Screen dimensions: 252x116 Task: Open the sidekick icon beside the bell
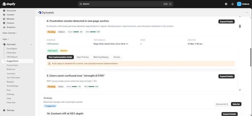226,4
